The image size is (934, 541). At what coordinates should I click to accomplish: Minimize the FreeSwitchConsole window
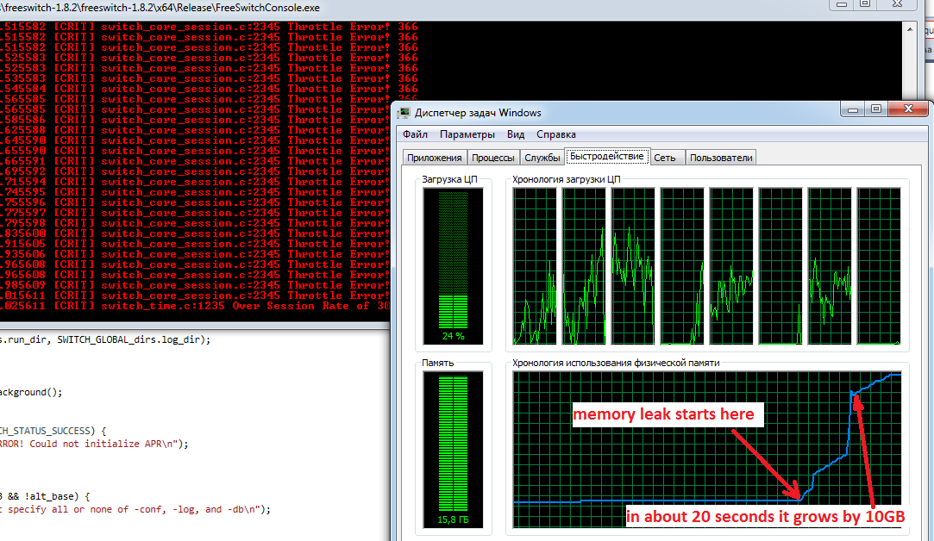click(x=842, y=4)
